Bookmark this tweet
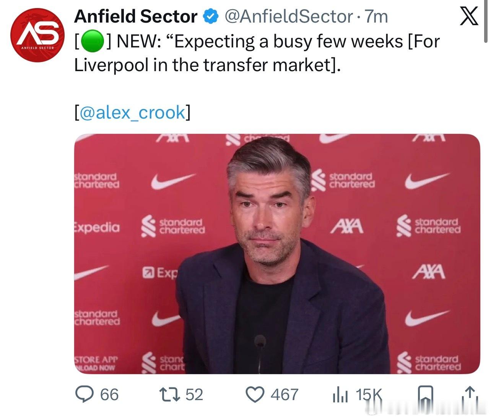491x420 pixels. [426, 394]
